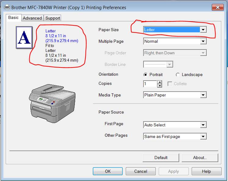Click the Copies number field
The image size is (228, 181).
pyautogui.click(x=150, y=84)
